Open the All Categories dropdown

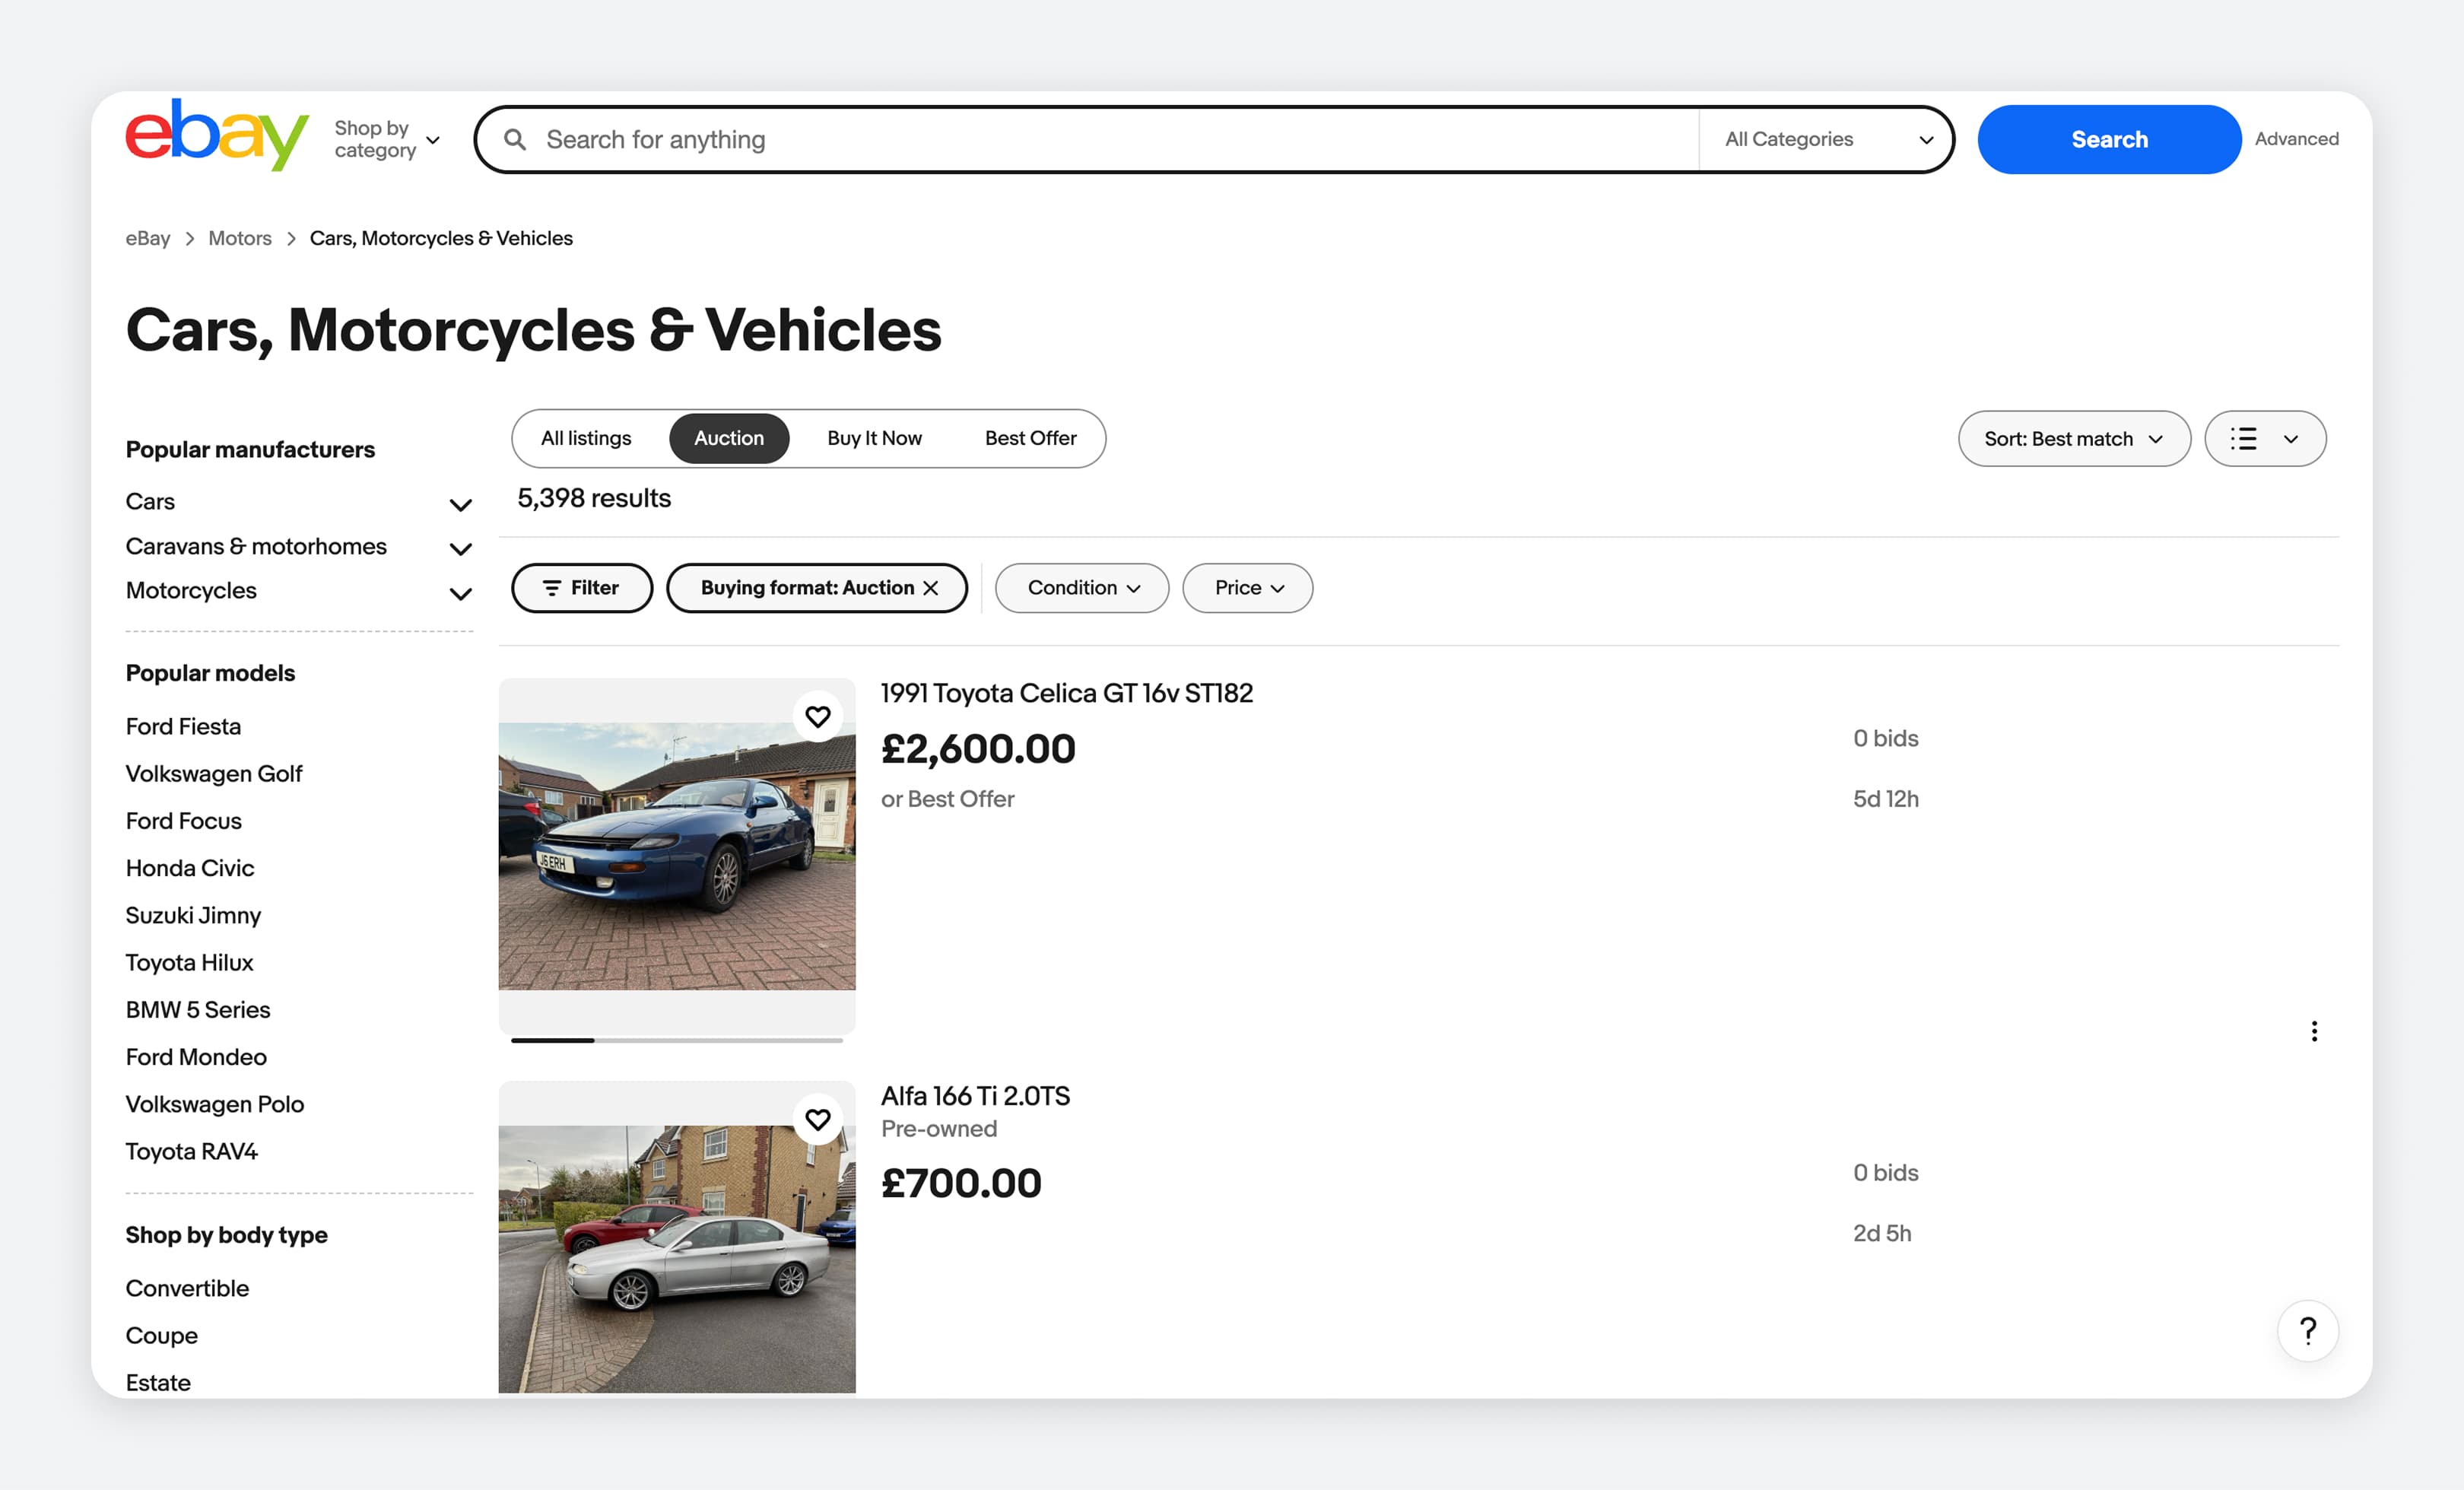pyautogui.click(x=1825, y=139)
